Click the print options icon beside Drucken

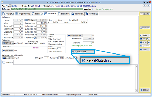click(149, 42)
